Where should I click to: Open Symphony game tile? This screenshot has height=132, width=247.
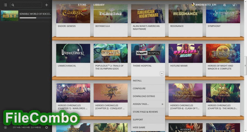pyautogui.click(x=223, y=21)
